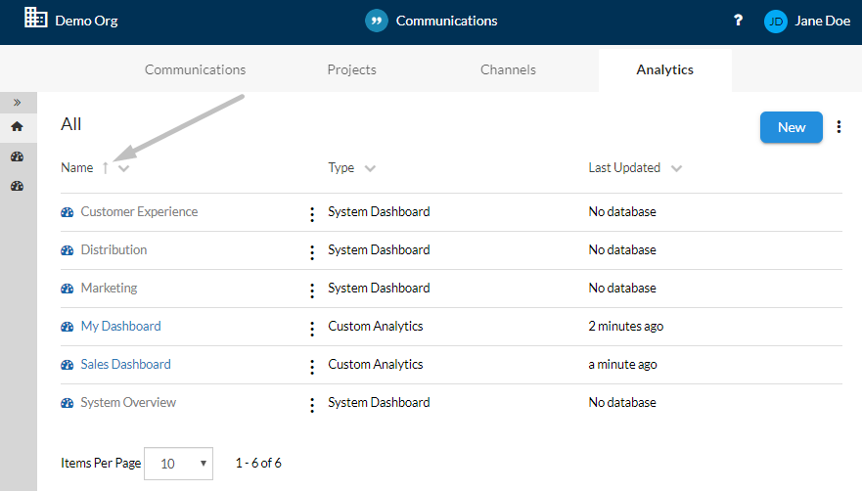Screen dimensions: 862x491
Task: Switch to the Channels tab
Action: (x=508, y=69)
